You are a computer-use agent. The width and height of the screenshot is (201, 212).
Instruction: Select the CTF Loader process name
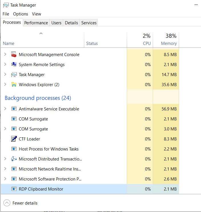tap(29, 139)
